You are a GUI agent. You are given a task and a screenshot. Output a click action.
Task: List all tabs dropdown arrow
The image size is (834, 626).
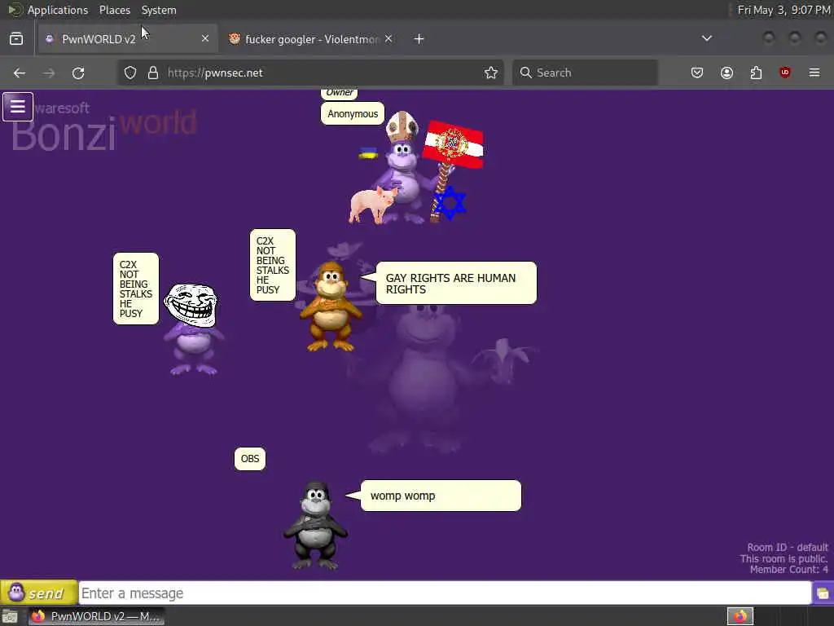(706, 38)
